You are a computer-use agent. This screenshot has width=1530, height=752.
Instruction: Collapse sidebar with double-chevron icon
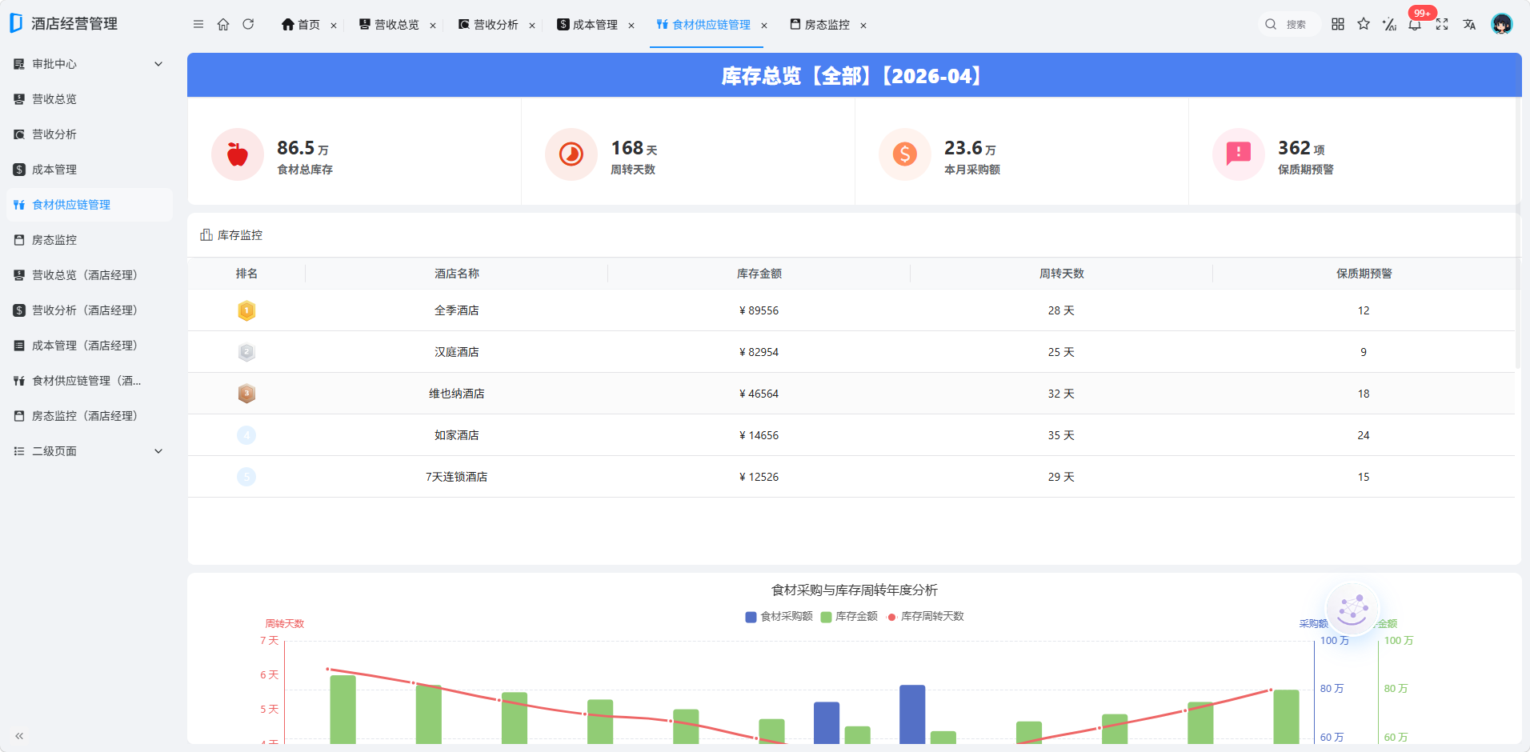(19, 736)
